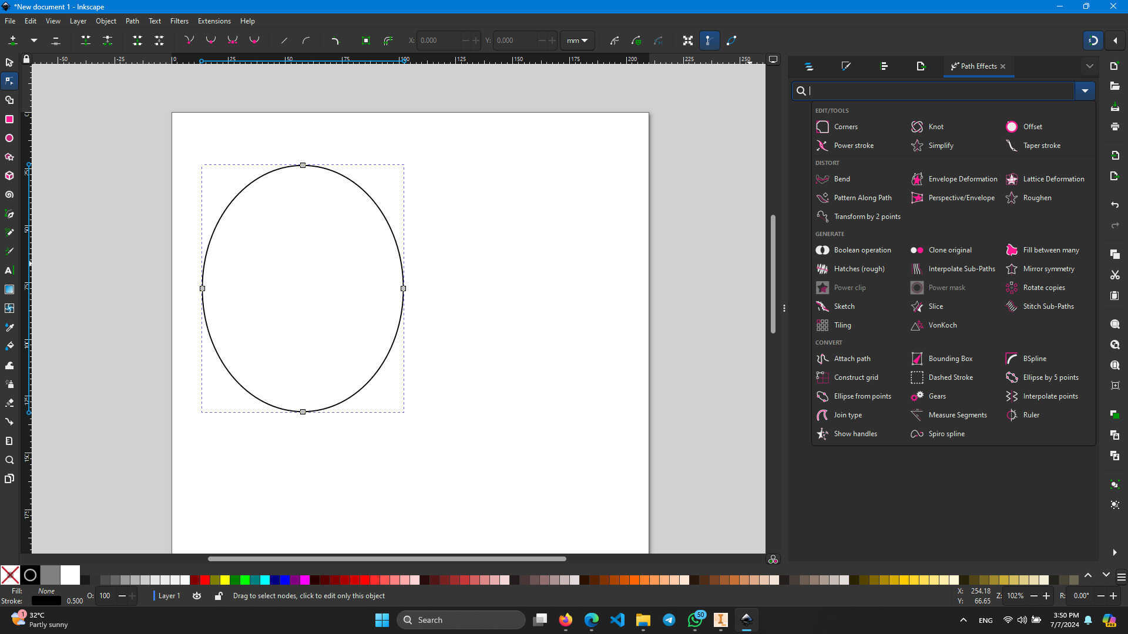The image size is (1128, 634).
Task: Click the Insert new nodes icon
Action: [13, 41]
